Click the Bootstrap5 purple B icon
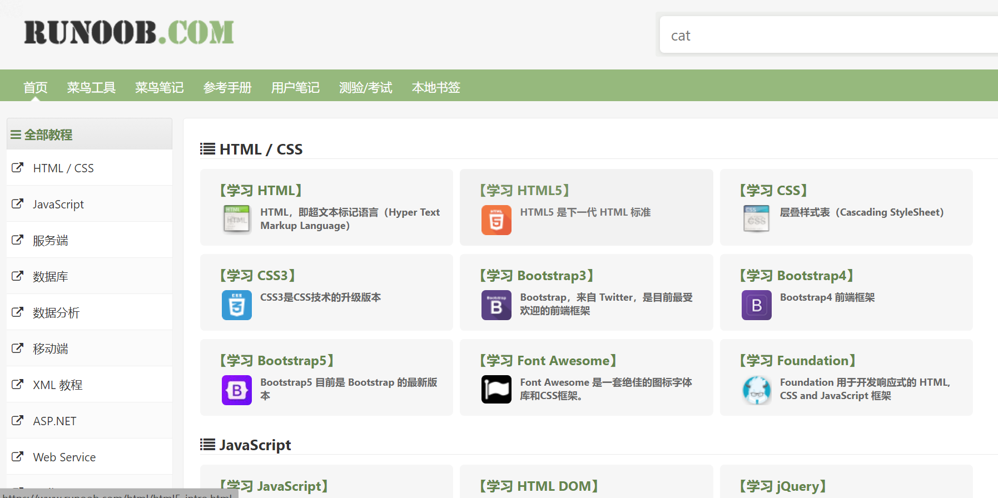The width and height of the screenshot is (998, 498). point(237,390)
